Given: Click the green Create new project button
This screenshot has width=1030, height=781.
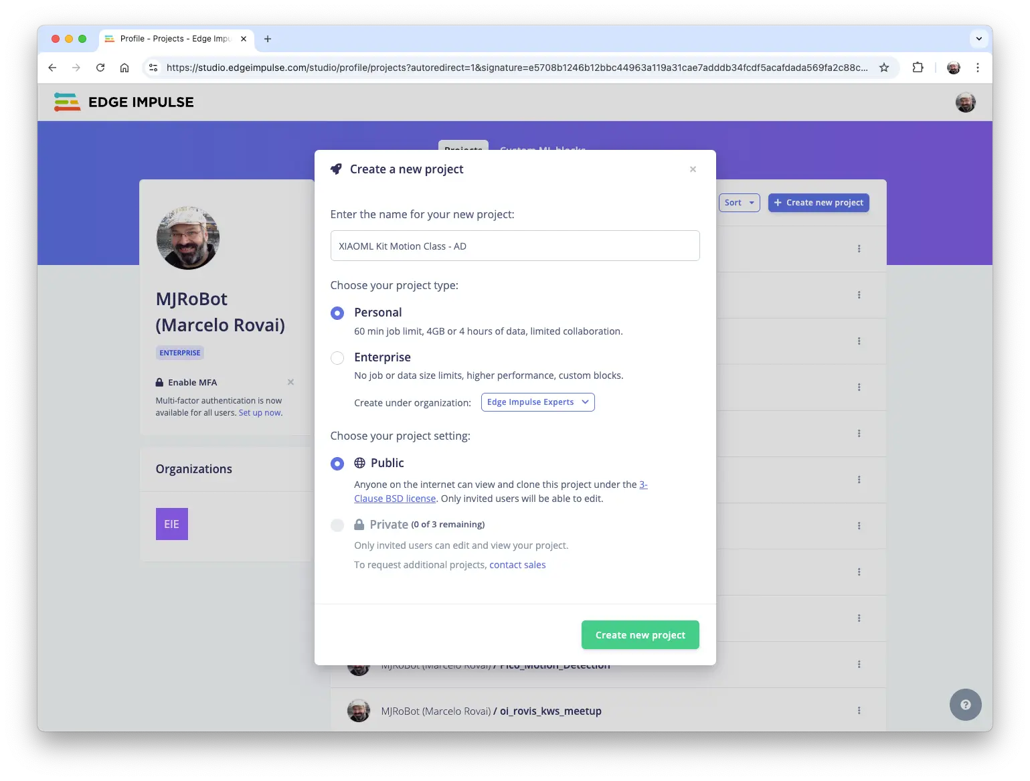Looking at the screenshot, I should [640, 635].
